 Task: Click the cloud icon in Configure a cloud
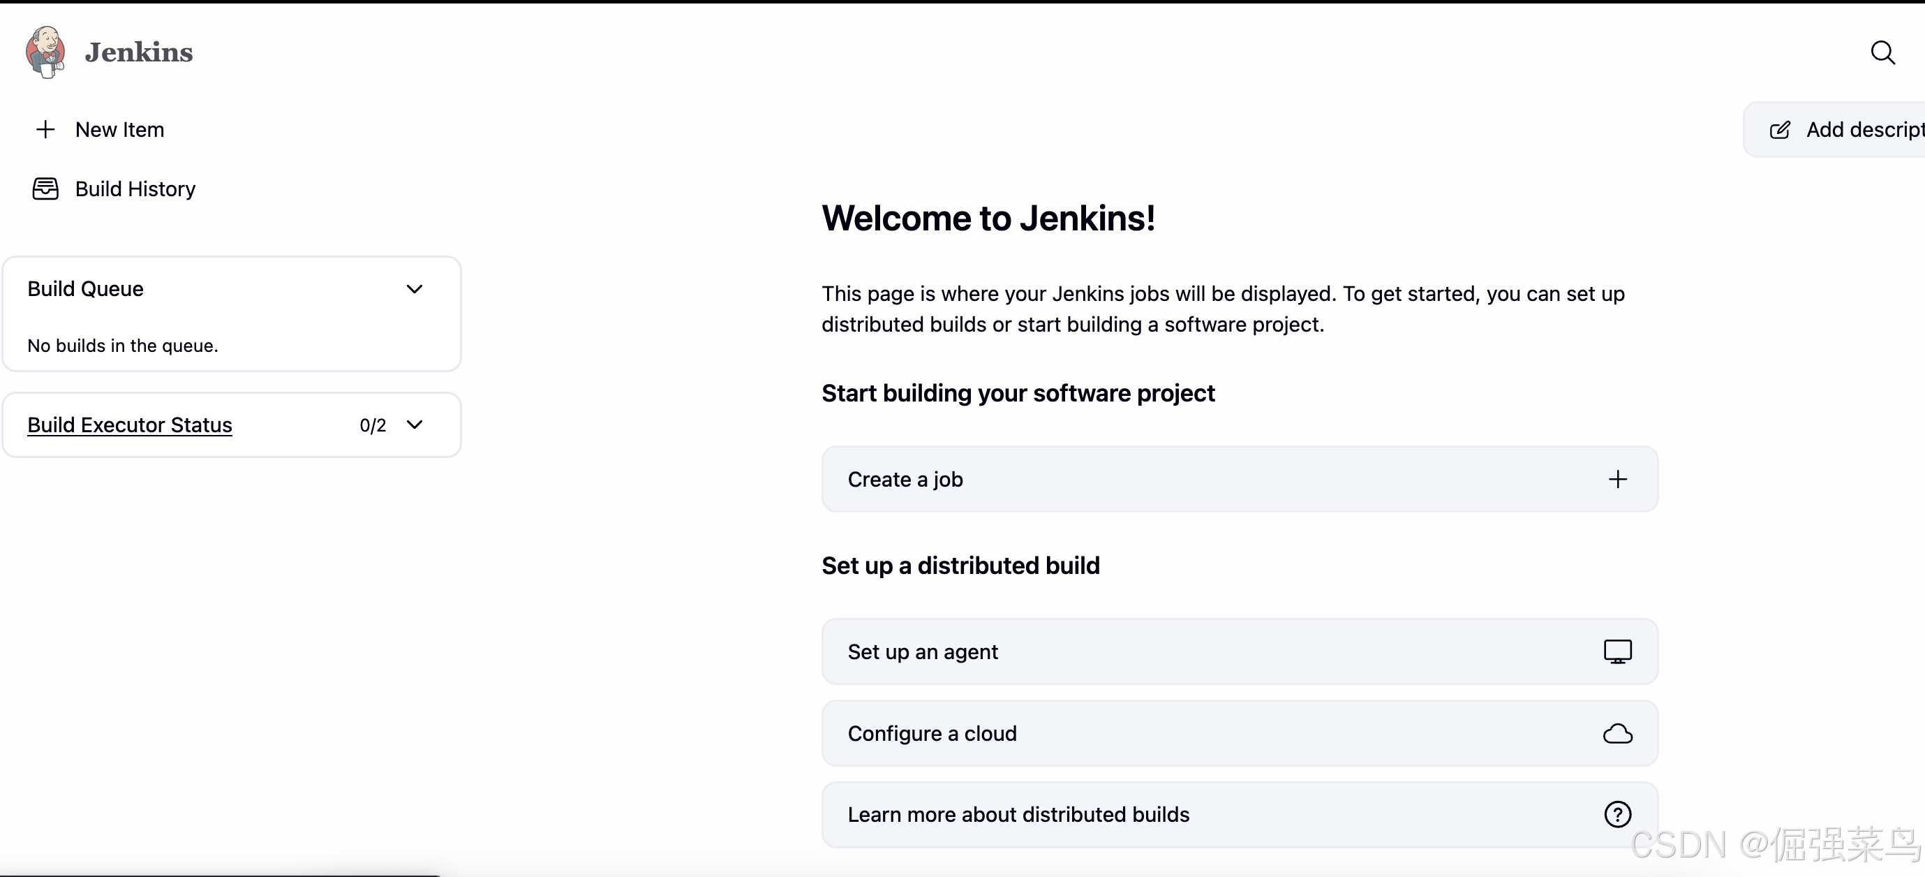[x=1617, y=733]
